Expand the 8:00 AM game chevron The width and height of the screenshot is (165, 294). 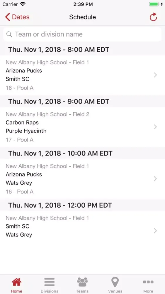pyautogui.click(x=155, y=75)
